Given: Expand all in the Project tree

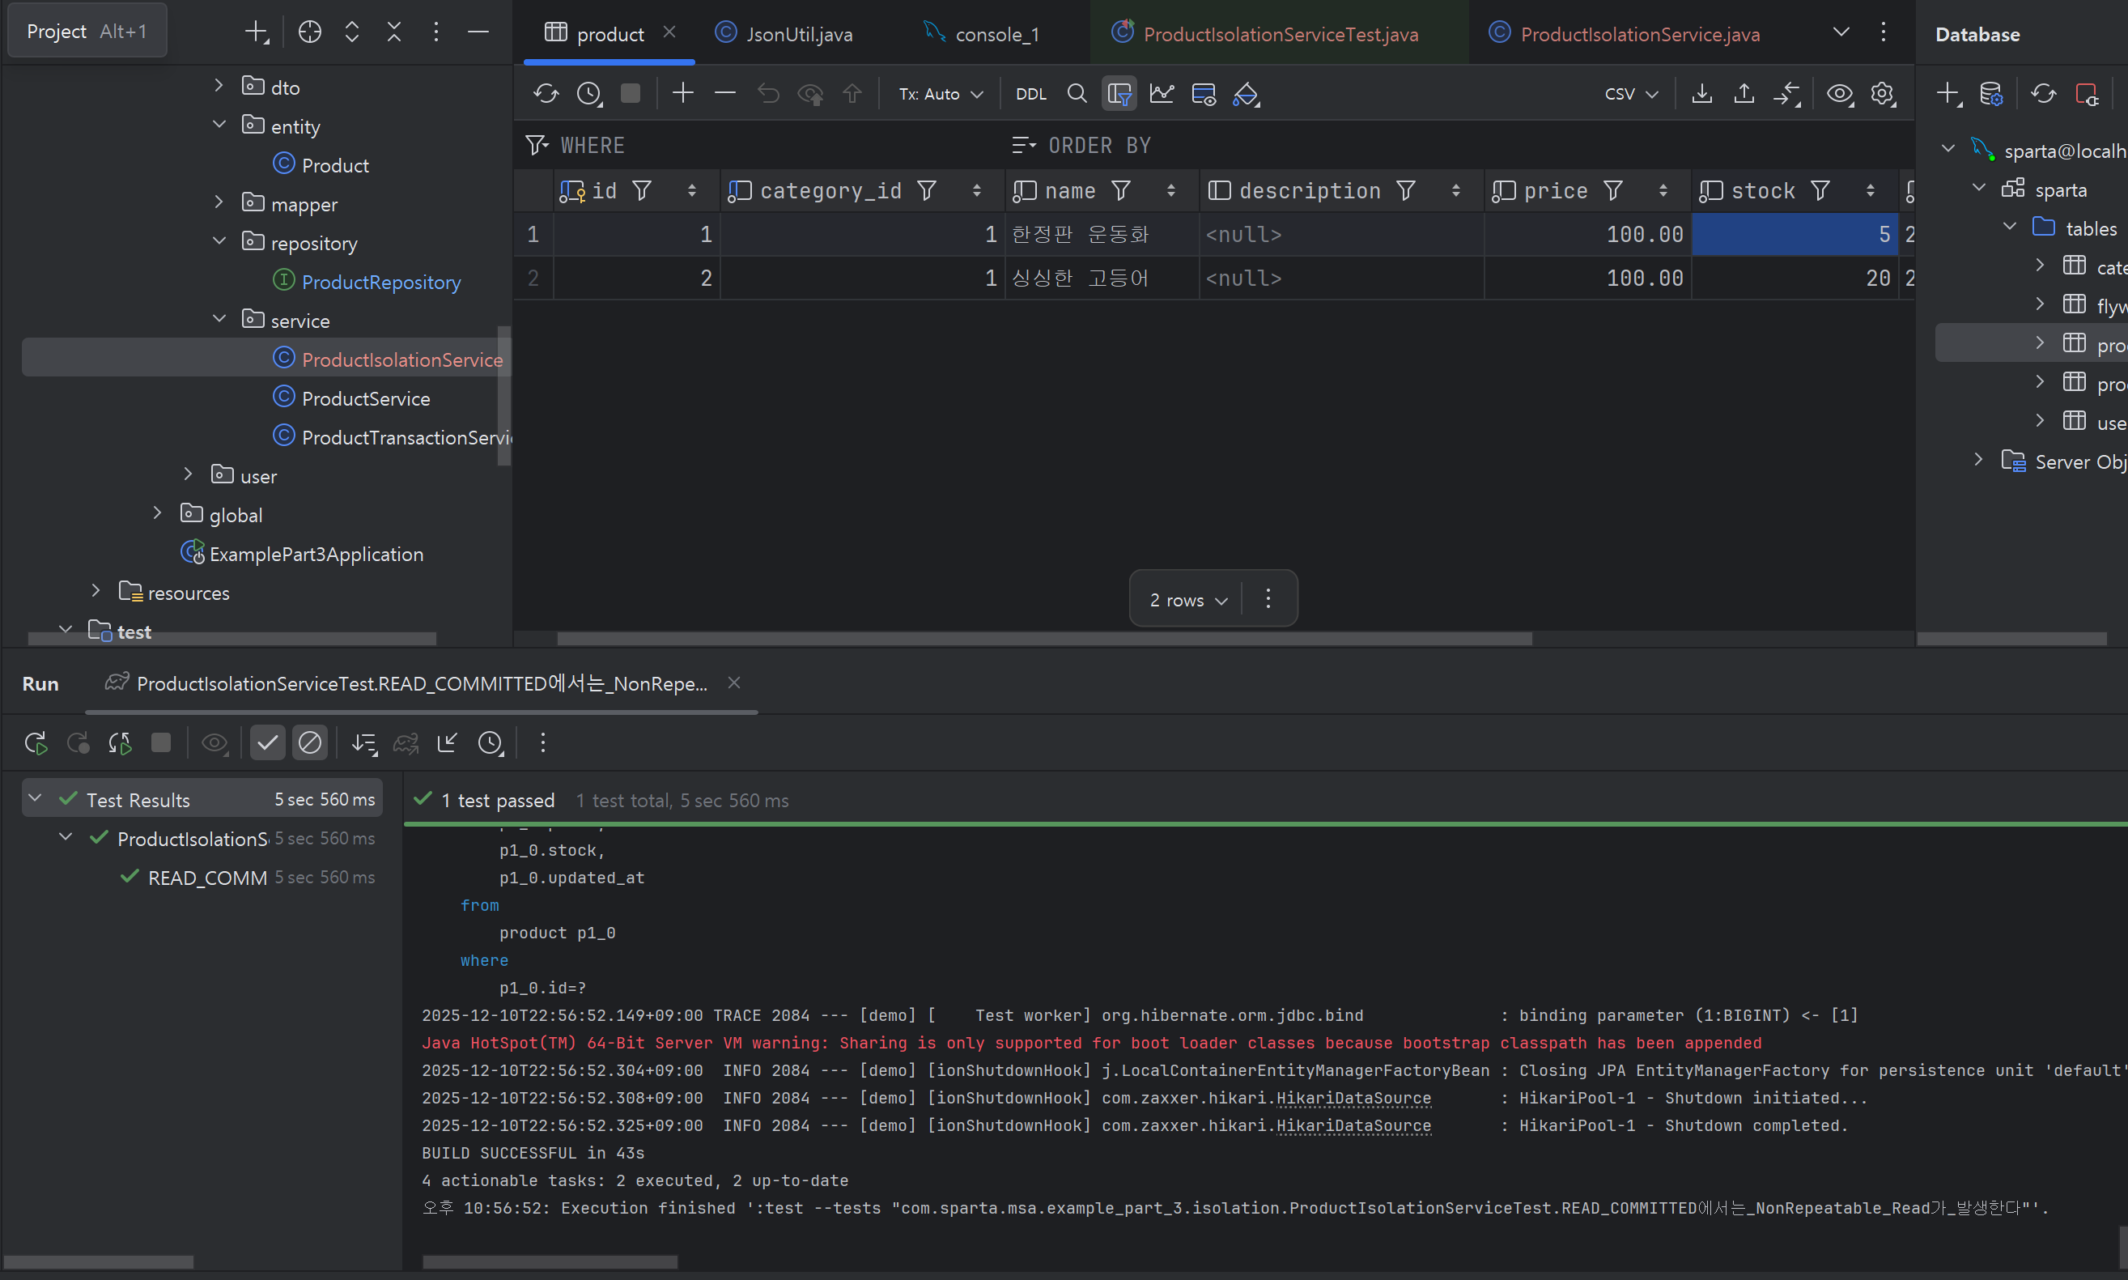Looking at the screenshot, I should coord(352,32).
